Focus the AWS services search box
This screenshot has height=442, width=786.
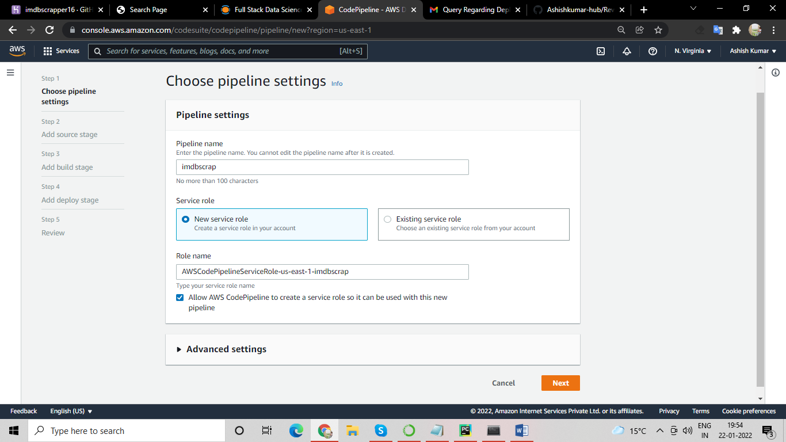(228, 51)
